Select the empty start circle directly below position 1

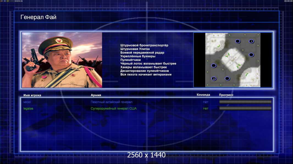(251, 55)
